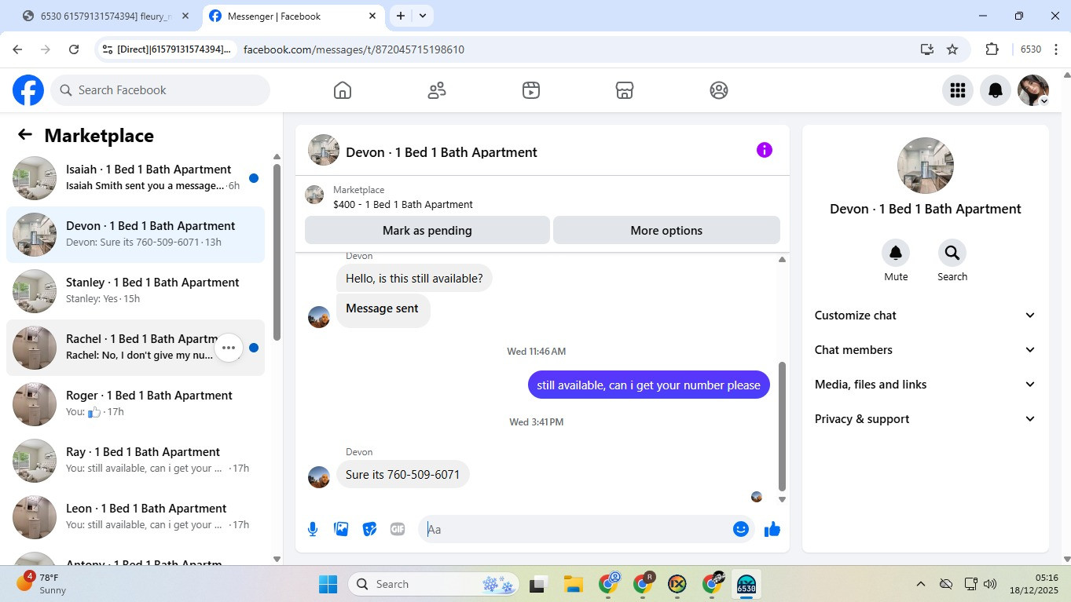Reload the page in the browser
This screenshot has width=1071, height=602.
[74, 49]
